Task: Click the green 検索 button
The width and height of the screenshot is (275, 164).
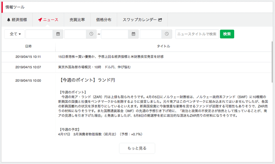Action: [227, 34]
